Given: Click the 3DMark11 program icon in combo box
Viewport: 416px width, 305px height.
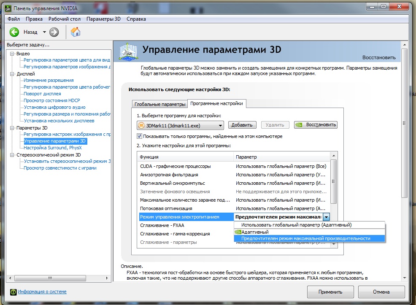Looking at the screenshot, I should [141, 125].
